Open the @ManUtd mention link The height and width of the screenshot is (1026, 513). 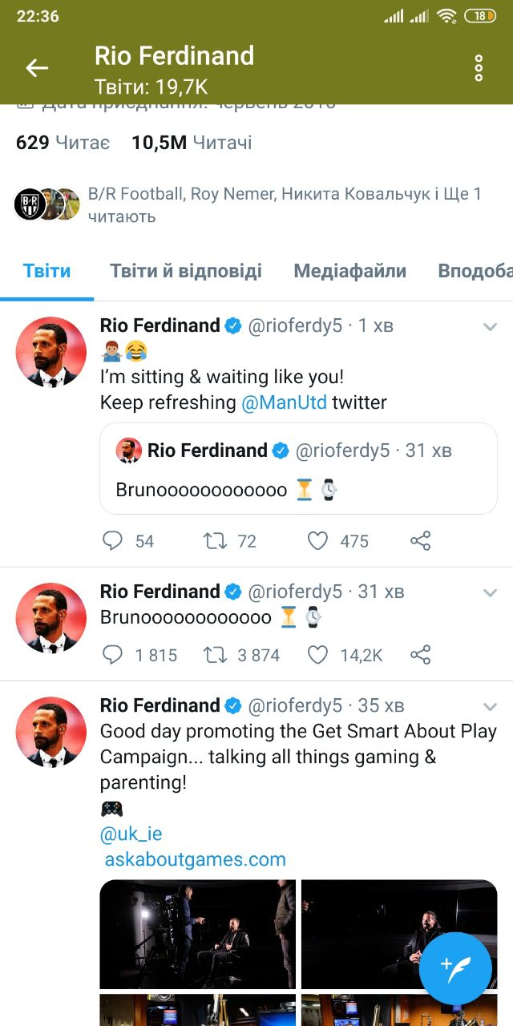click(x=284, y=402)
